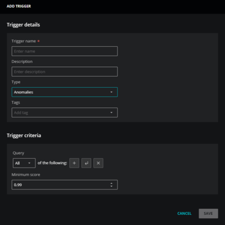Image resolution: width=225 pixels, height=225 pixels.
Task: Remove the query group with X icon
Action: tap(98, 163)
